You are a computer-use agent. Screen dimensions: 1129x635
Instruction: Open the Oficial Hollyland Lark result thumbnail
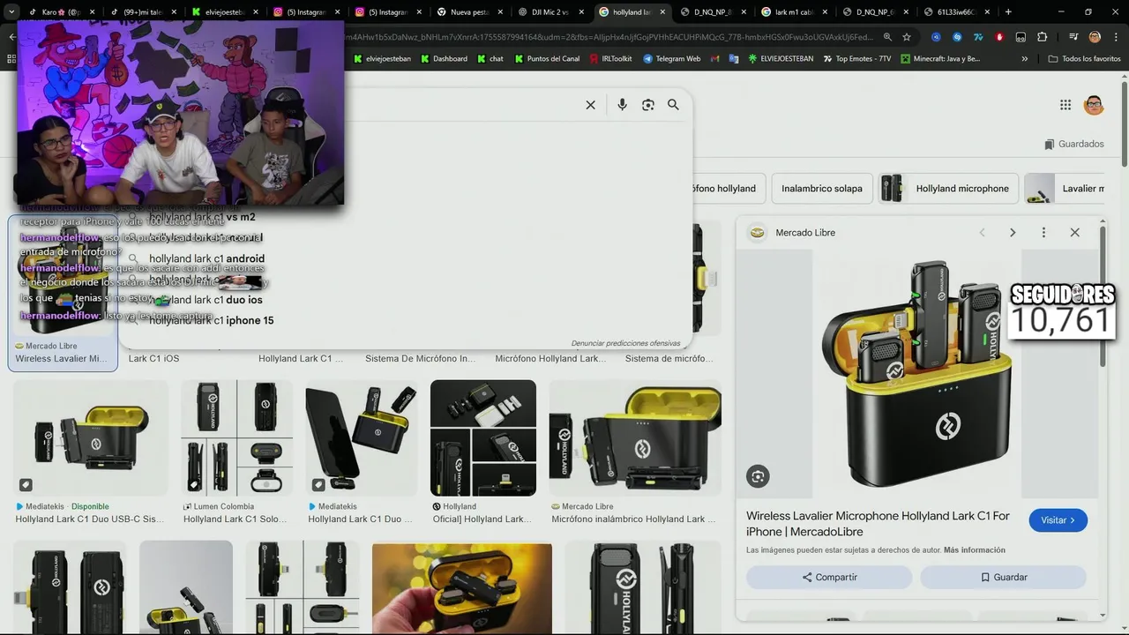pyautogui.click(x=483, y=437)
